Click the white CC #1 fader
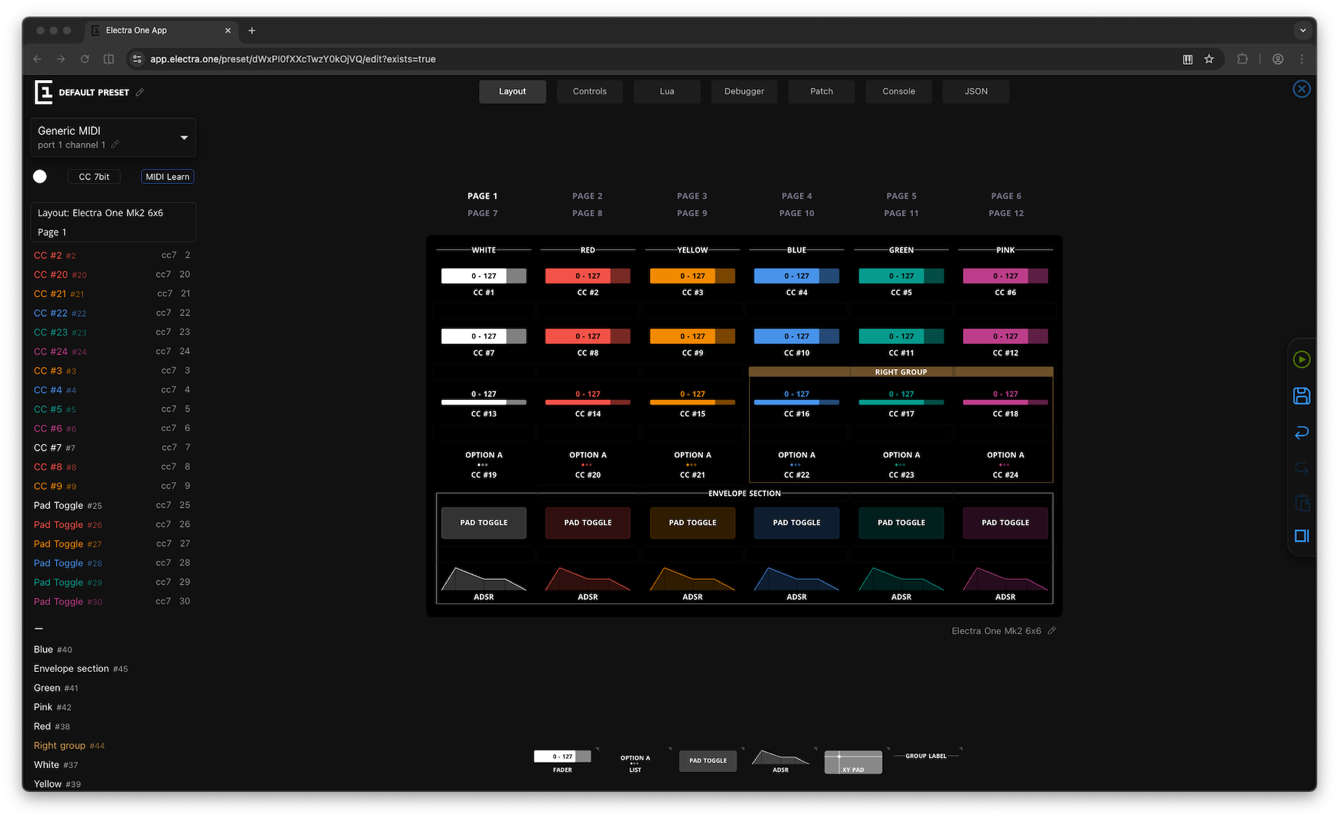The width and height of the screenshot is (1339, 819). tap(483, 276)
